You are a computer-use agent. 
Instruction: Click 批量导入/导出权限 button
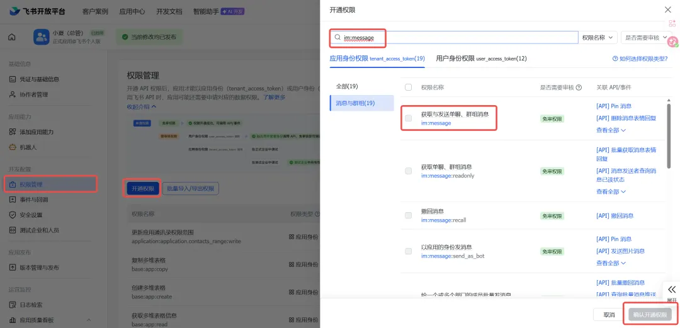pyautogui.click(x=190, y=189)
